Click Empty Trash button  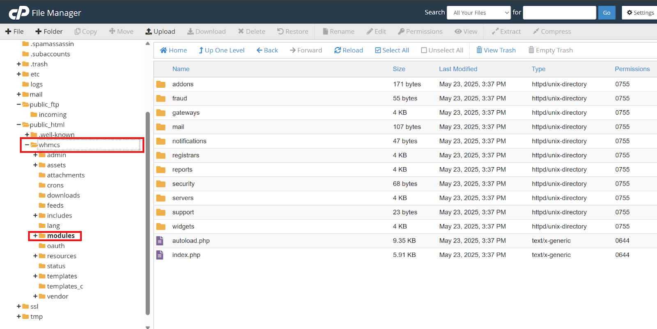tap(551, 50)
